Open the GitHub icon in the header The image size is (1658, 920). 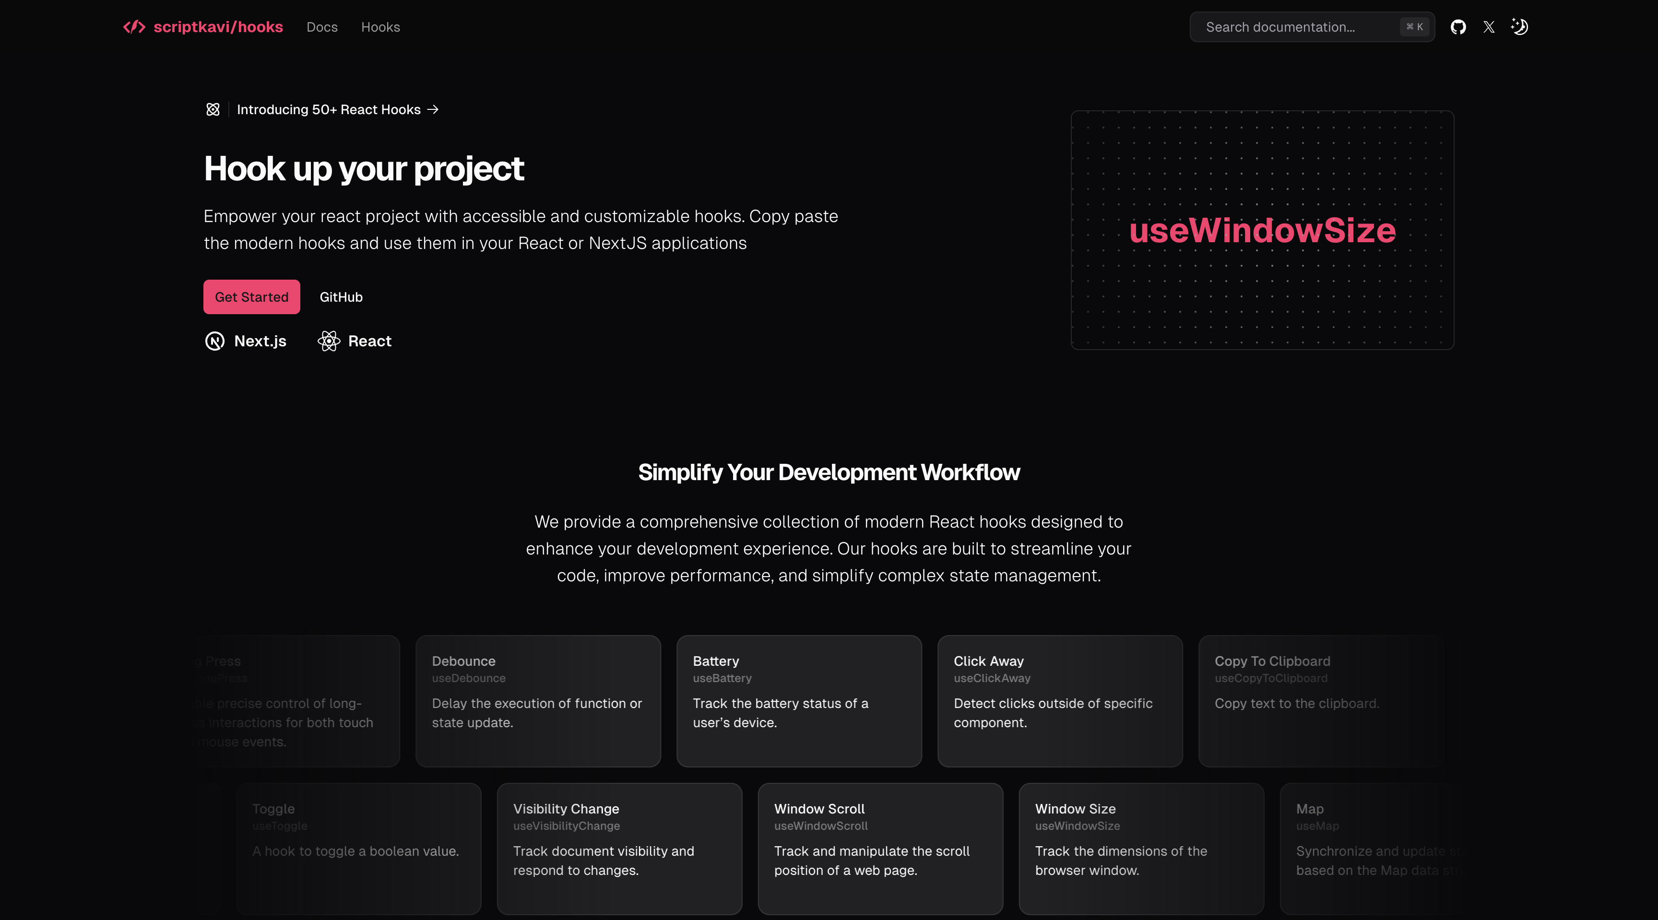click(1458, 27)
